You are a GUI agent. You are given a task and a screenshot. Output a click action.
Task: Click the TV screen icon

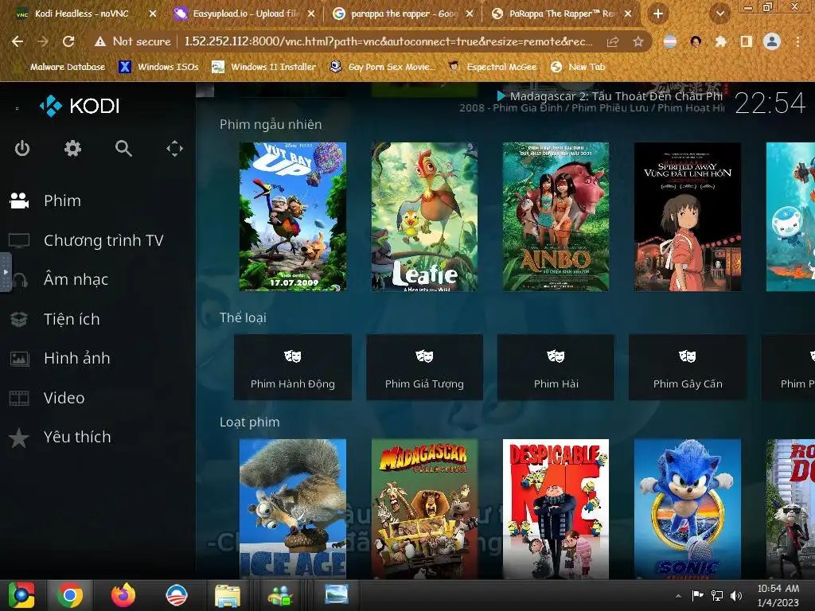click(x=19, y=240)
